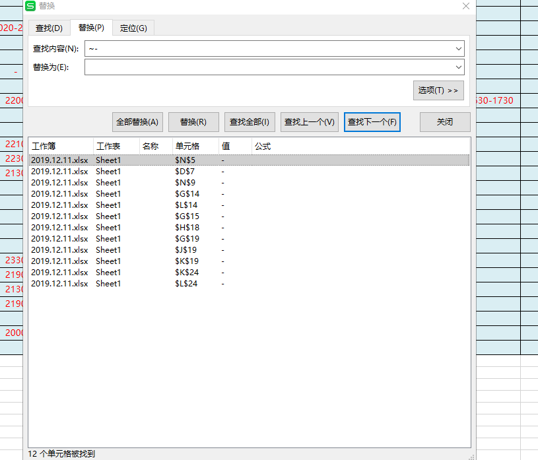Viewport: 538px width, 460px height.
Task: Select the result row for $G$19
Action: click(250, 239)
